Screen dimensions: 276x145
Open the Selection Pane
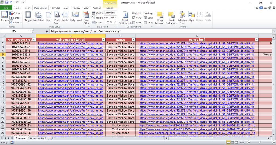pyautogui.click(x=182, y=17)
